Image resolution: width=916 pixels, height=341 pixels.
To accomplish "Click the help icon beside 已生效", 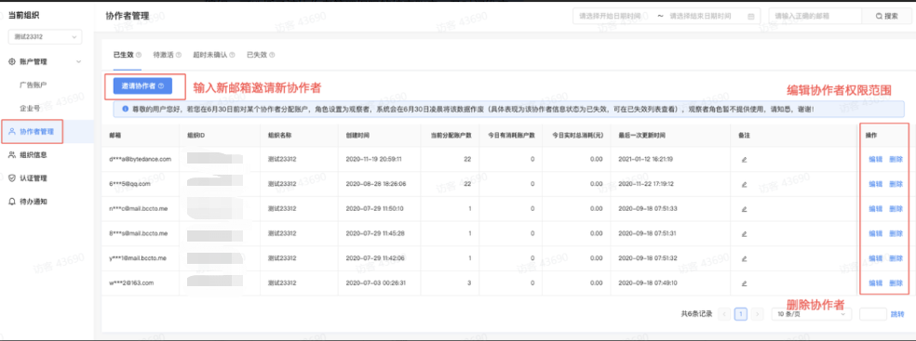I will tap(139, 55).
